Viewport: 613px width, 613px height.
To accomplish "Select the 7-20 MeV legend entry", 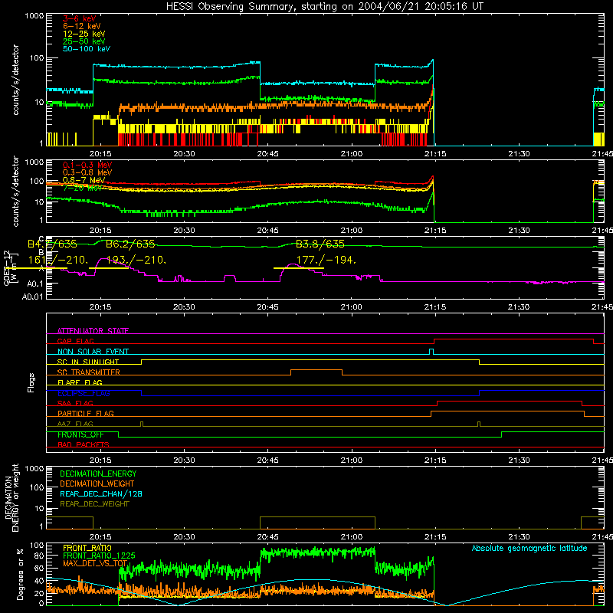I will point(83,188).
